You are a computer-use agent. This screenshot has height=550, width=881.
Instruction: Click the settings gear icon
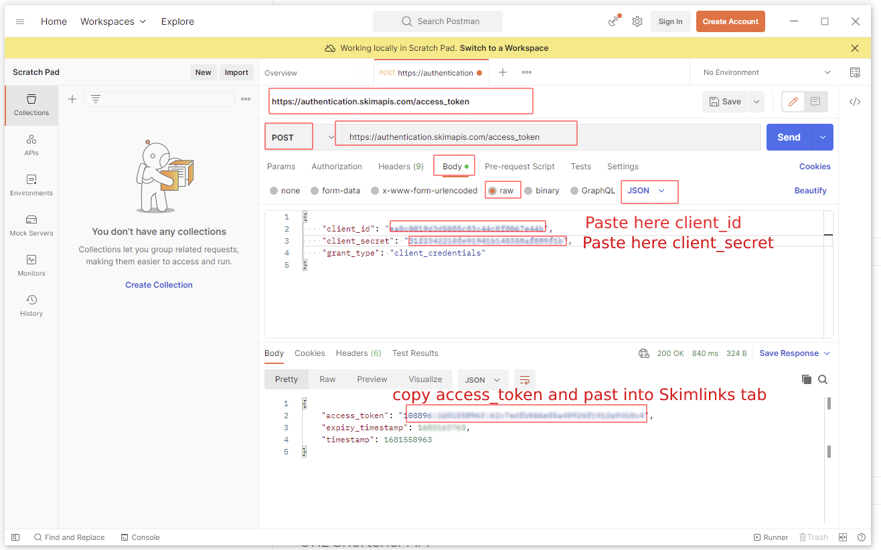click(637, 21)
